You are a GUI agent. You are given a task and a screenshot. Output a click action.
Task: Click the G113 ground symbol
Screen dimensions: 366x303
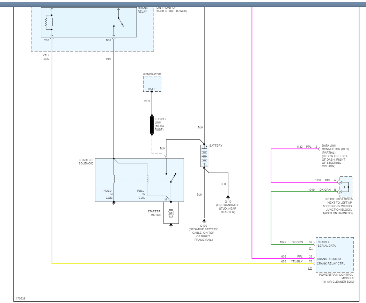[228, 197]
